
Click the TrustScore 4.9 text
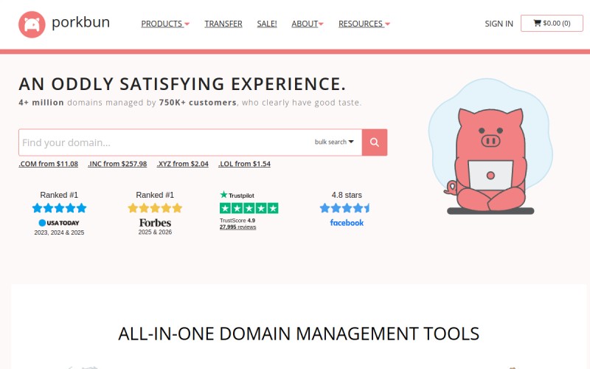point(237,221)
